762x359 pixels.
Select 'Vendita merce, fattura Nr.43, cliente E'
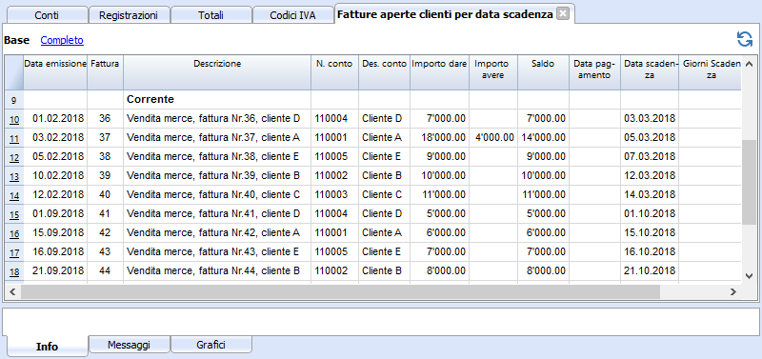tap(213, 252)
